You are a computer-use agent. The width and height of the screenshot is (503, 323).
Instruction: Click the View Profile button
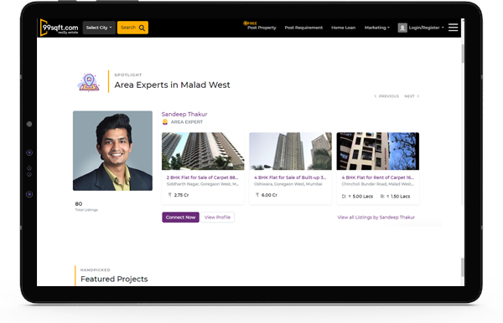(217, 217)
